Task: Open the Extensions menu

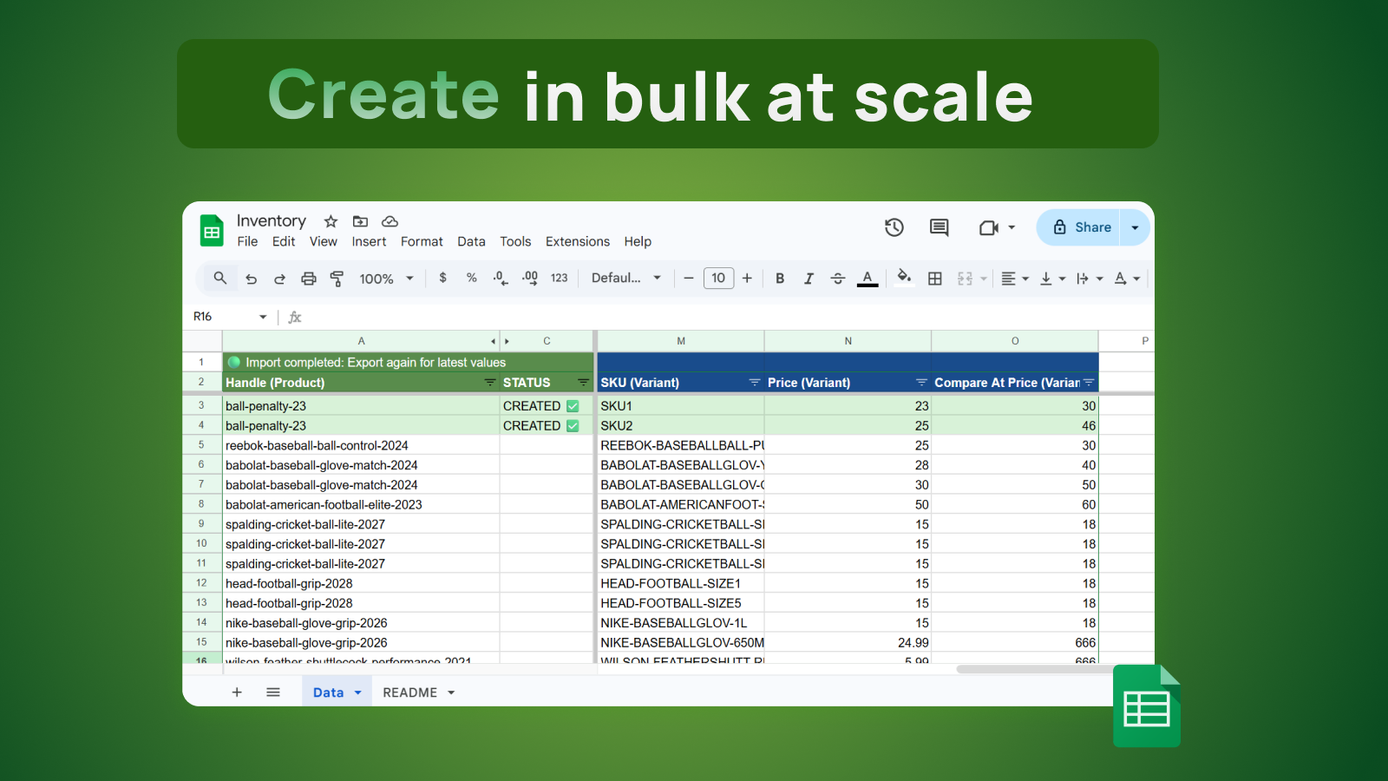Action: point(577,241)
